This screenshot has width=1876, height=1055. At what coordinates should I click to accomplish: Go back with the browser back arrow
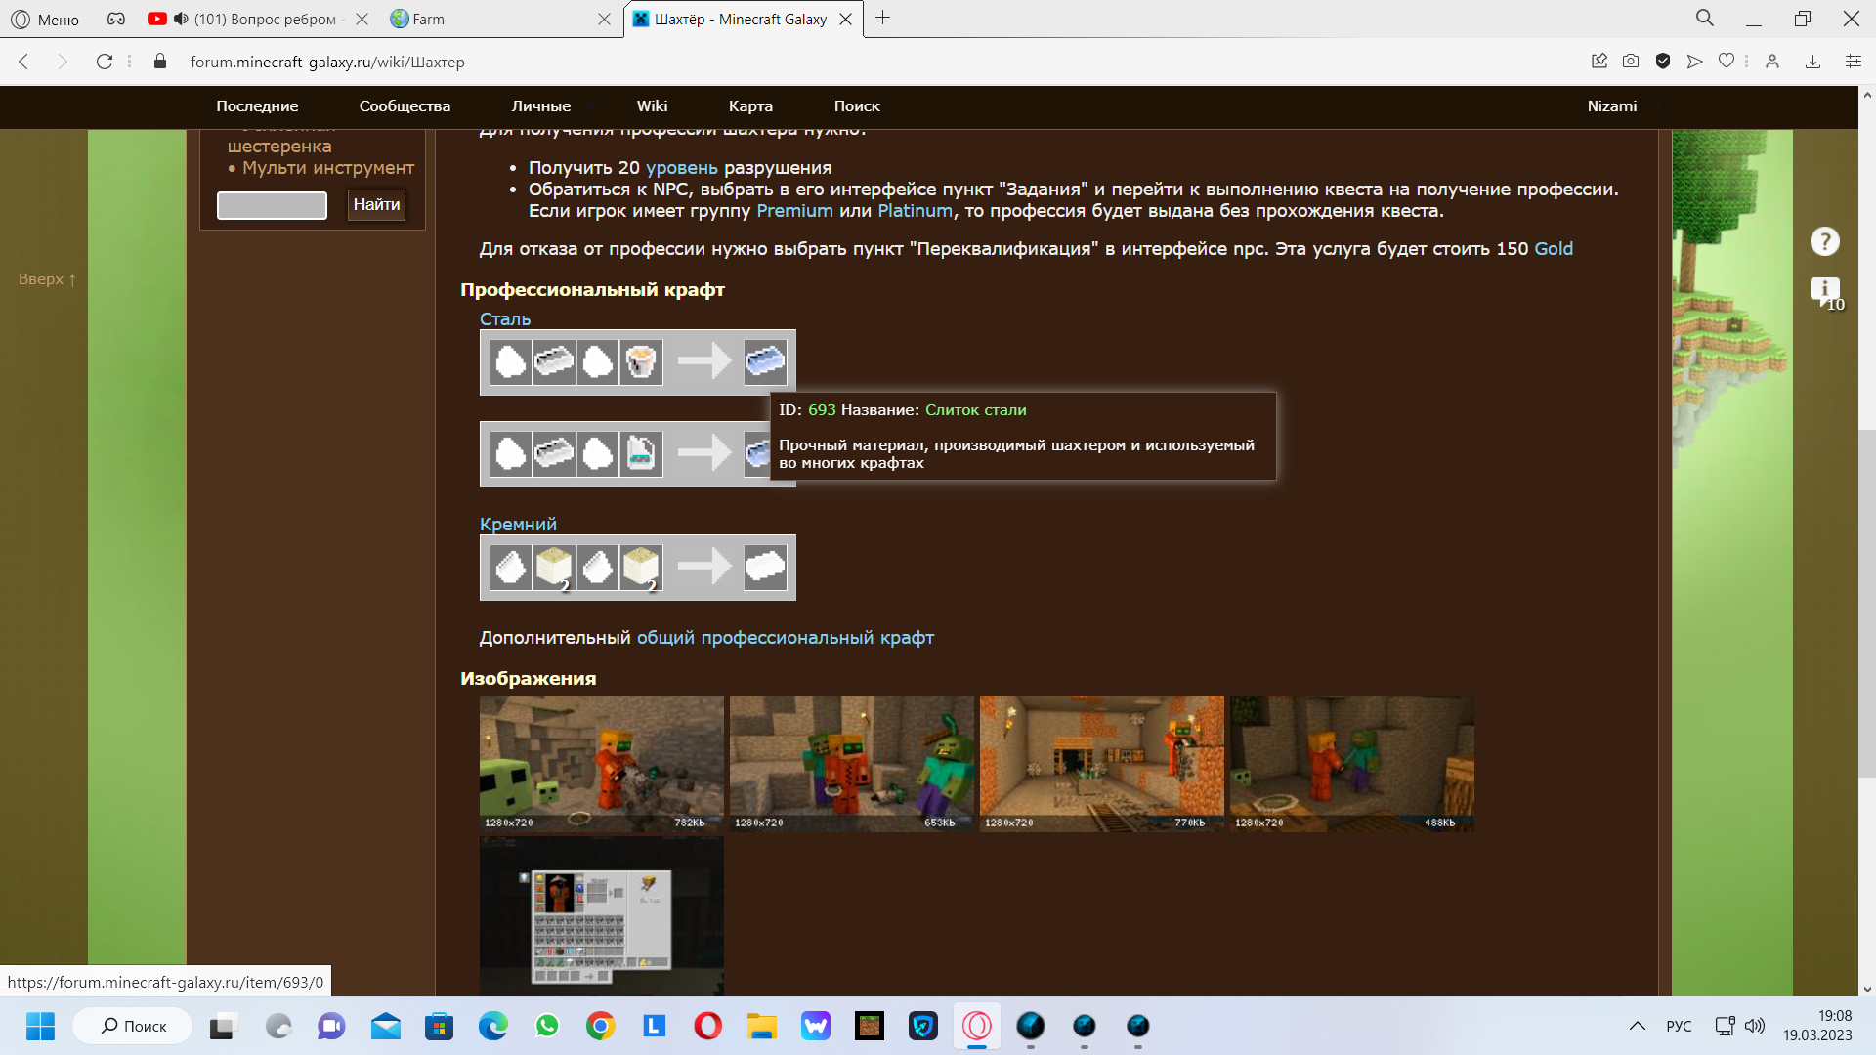point(24,62)
